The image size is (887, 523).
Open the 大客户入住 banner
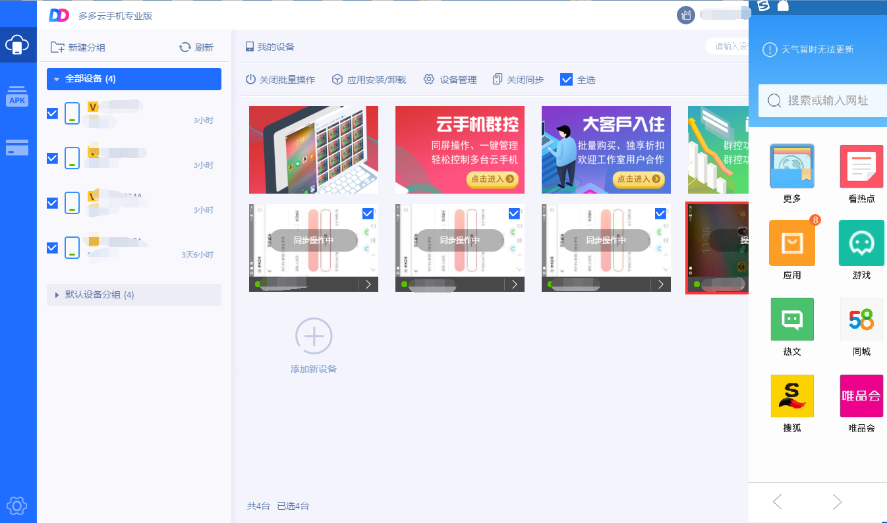[606, 150]
